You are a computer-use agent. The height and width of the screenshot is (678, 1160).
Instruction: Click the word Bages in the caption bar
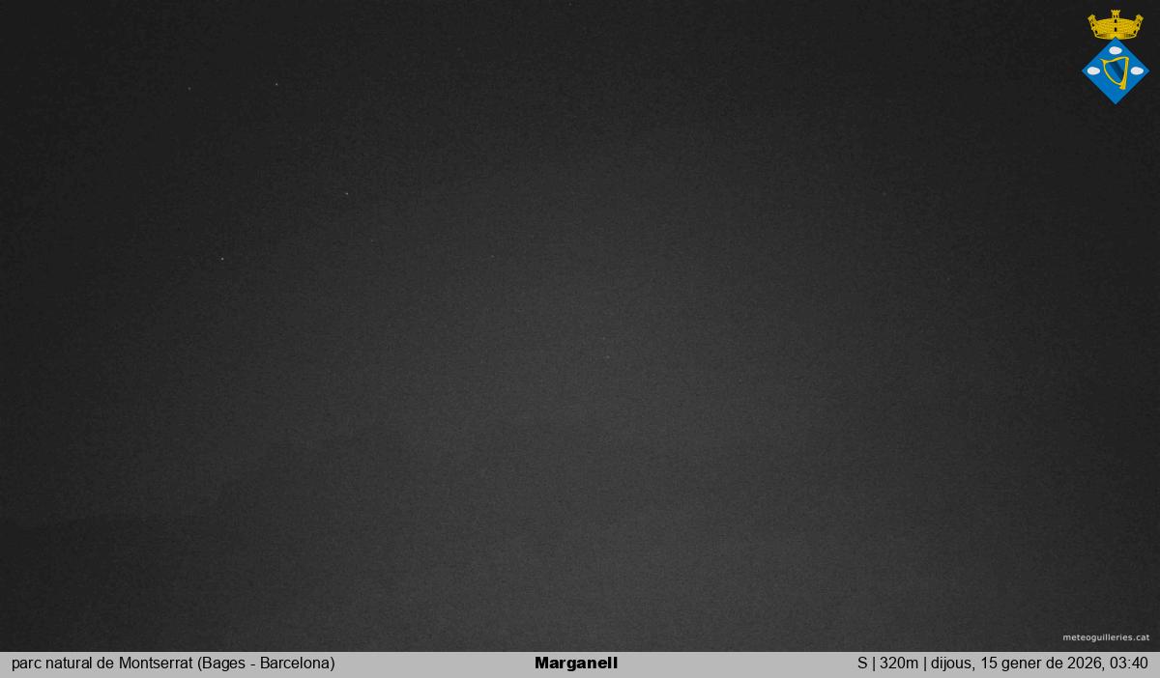point(223,664)
